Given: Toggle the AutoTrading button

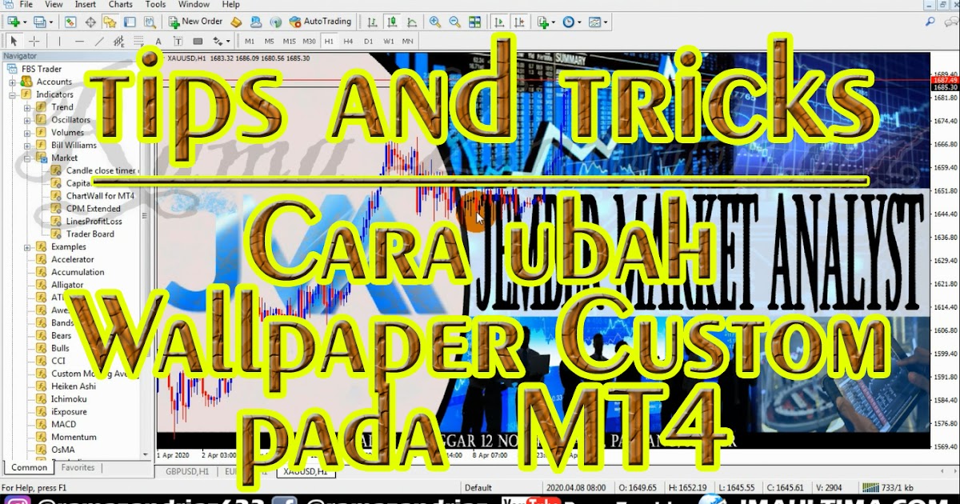Looking at the screenshot, I should pyautogui.click(x=320, y=22).
